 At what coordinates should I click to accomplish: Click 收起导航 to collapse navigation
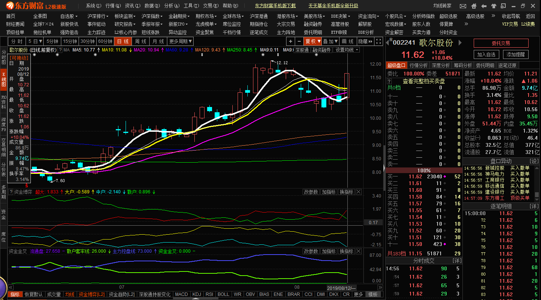point(511,16)
